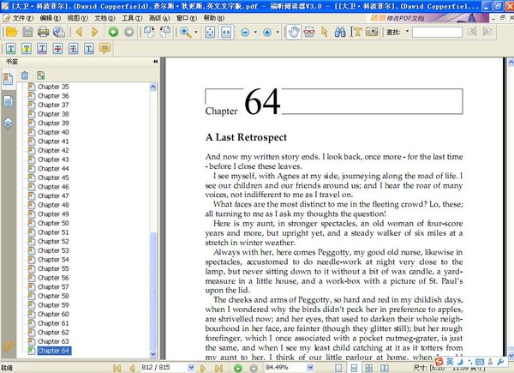
Task: Open the page thumbnails sidebar panel
Action: click(9, 102)
